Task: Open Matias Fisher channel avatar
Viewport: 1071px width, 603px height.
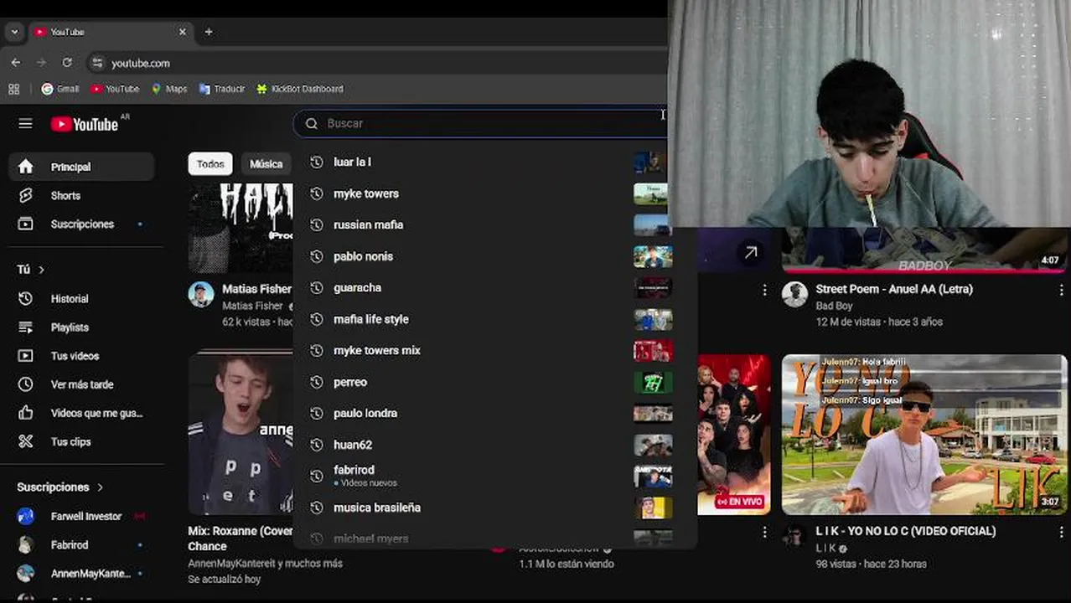Action: (x=201, y=295)
